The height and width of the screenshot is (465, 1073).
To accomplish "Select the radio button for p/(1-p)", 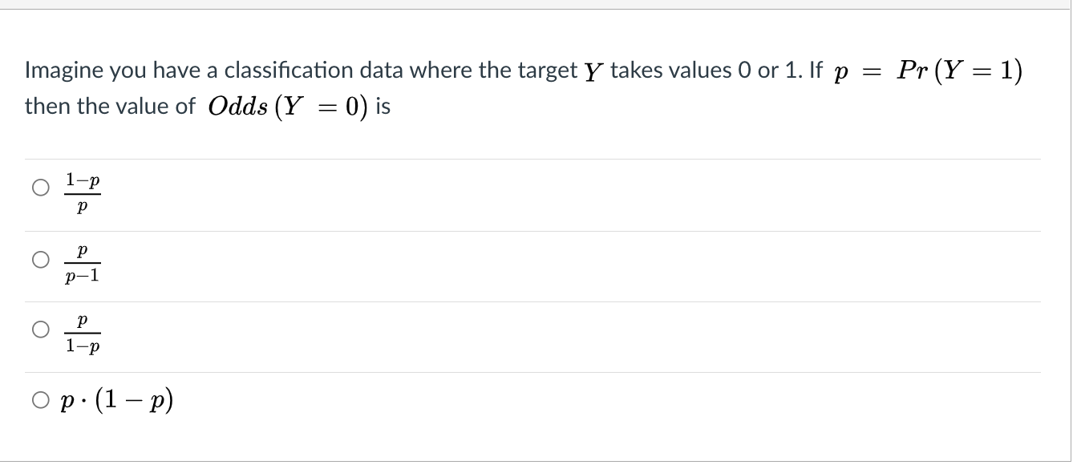I will pyautogui.click(x=40, y=329).
